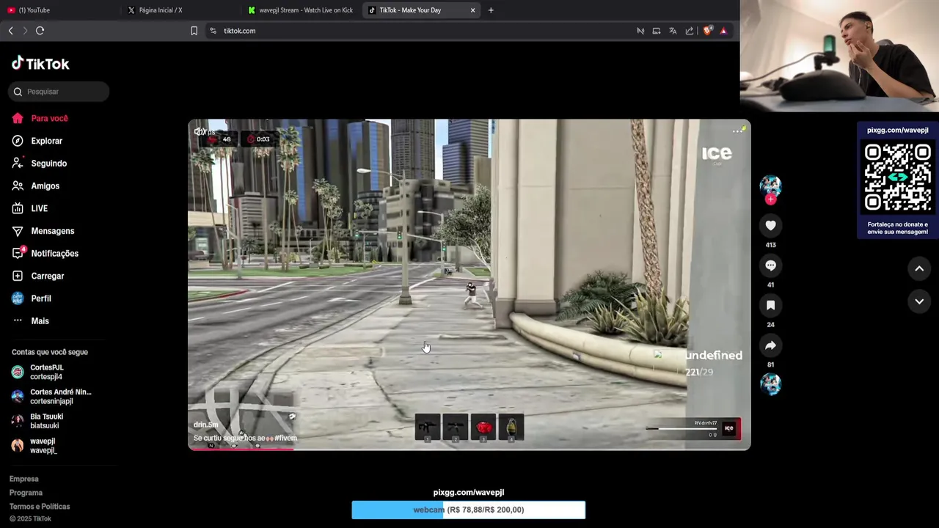The image size is (939, 528).
Task: Switch to the YouTube browser tab
Action: (59, 10)
